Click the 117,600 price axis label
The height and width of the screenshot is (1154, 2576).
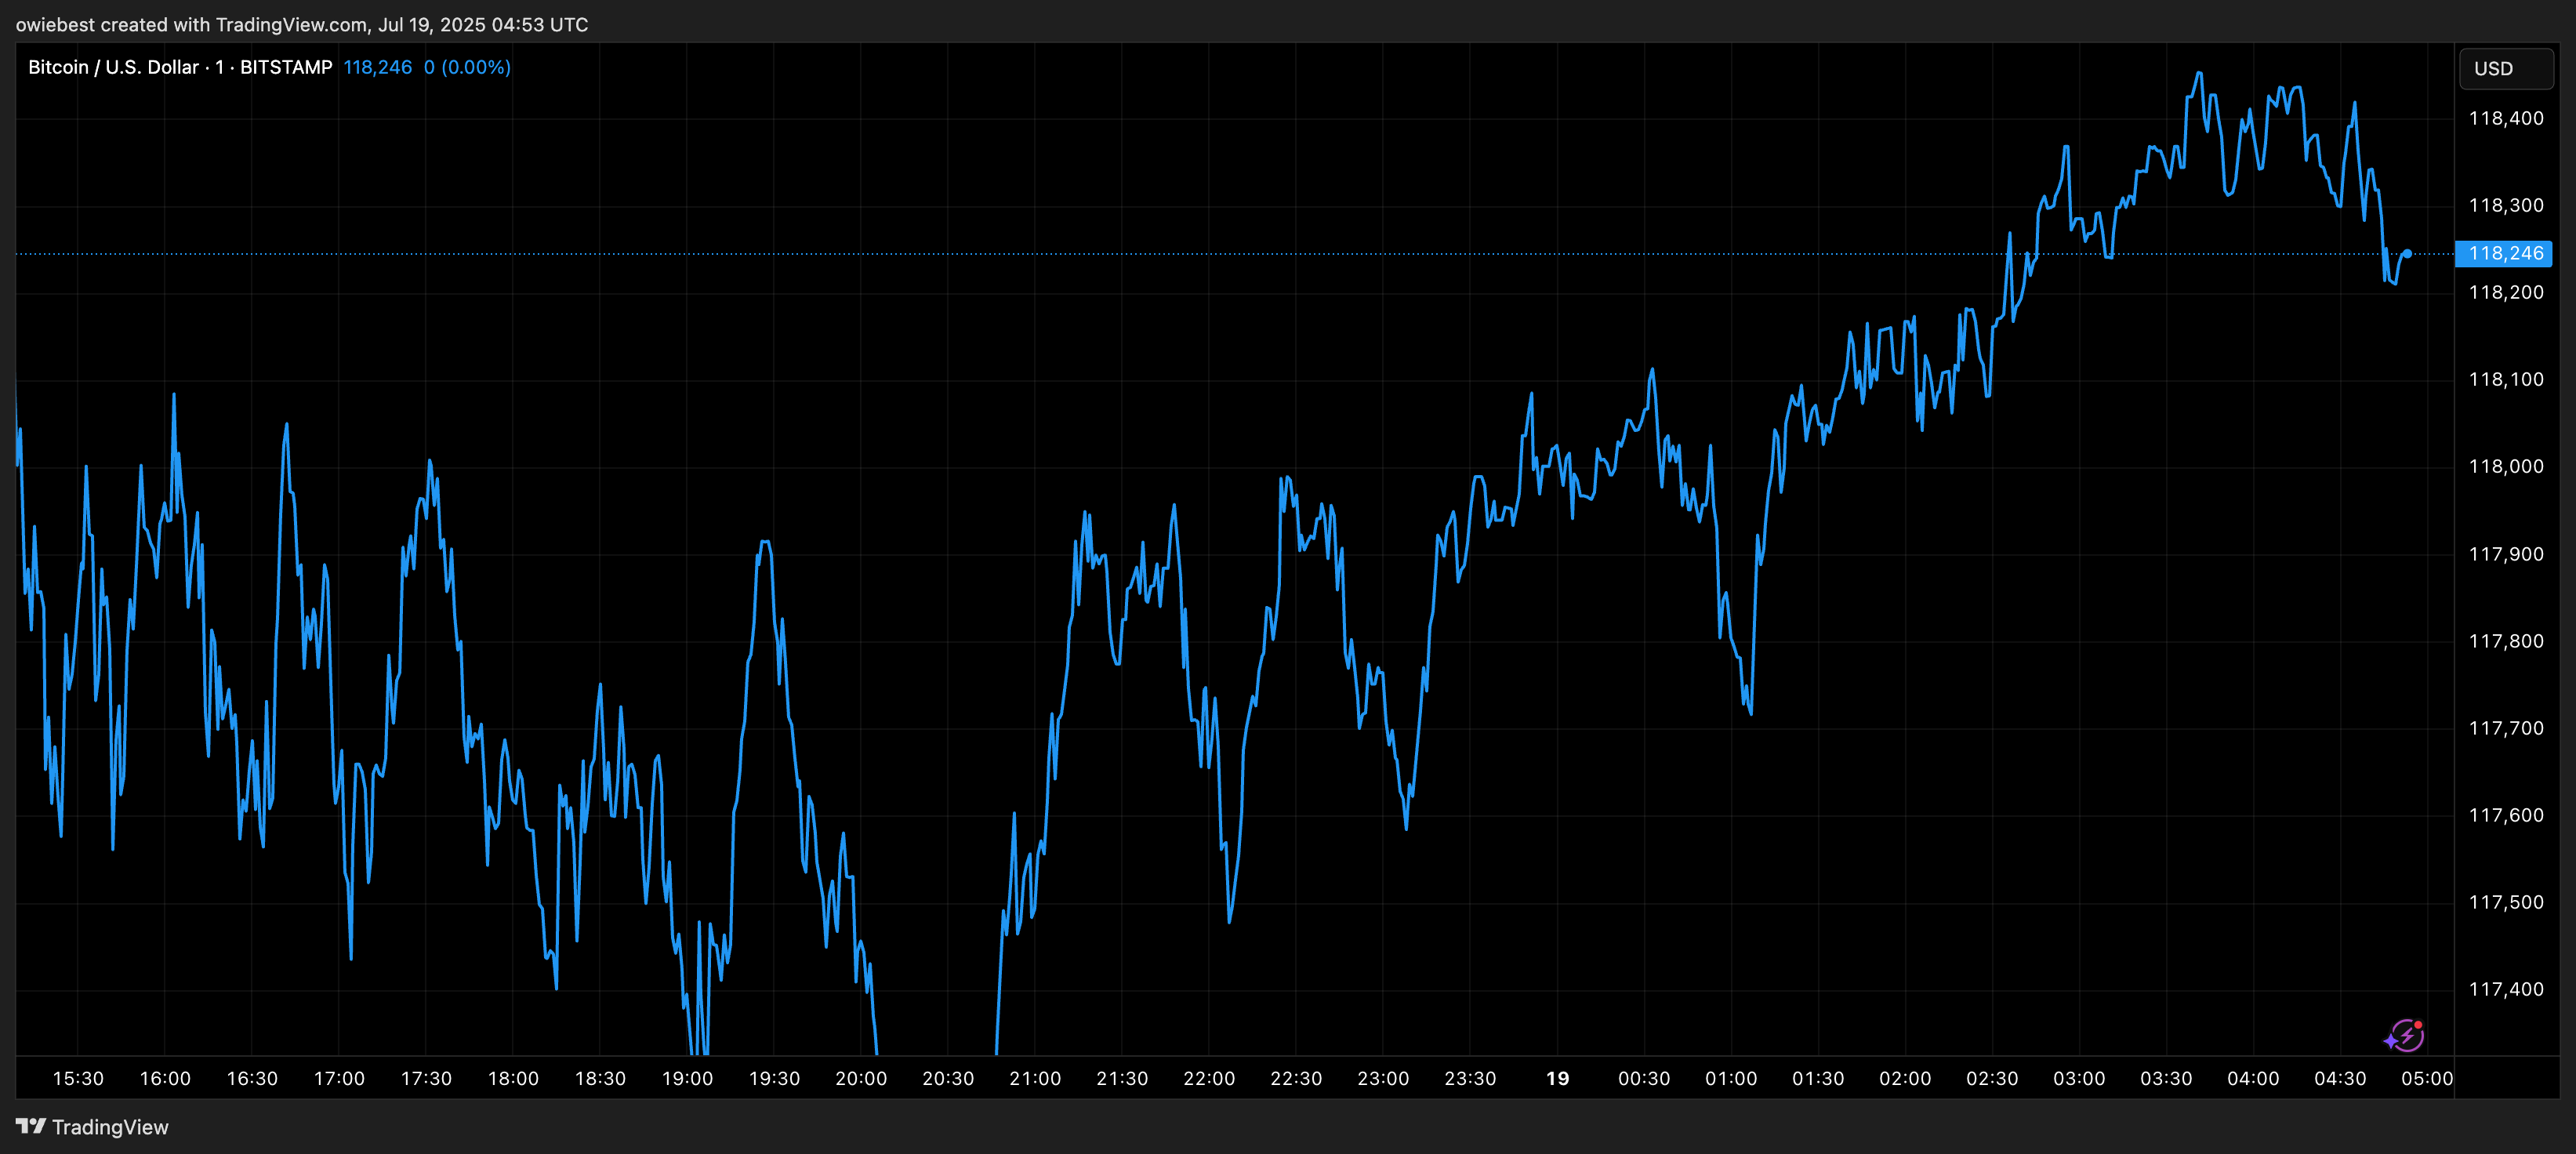2506,815
